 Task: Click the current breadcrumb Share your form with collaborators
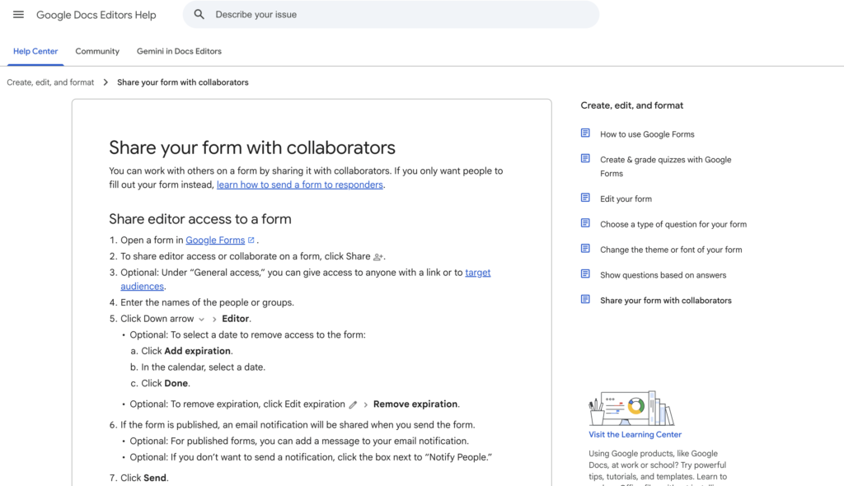[183, 82]
